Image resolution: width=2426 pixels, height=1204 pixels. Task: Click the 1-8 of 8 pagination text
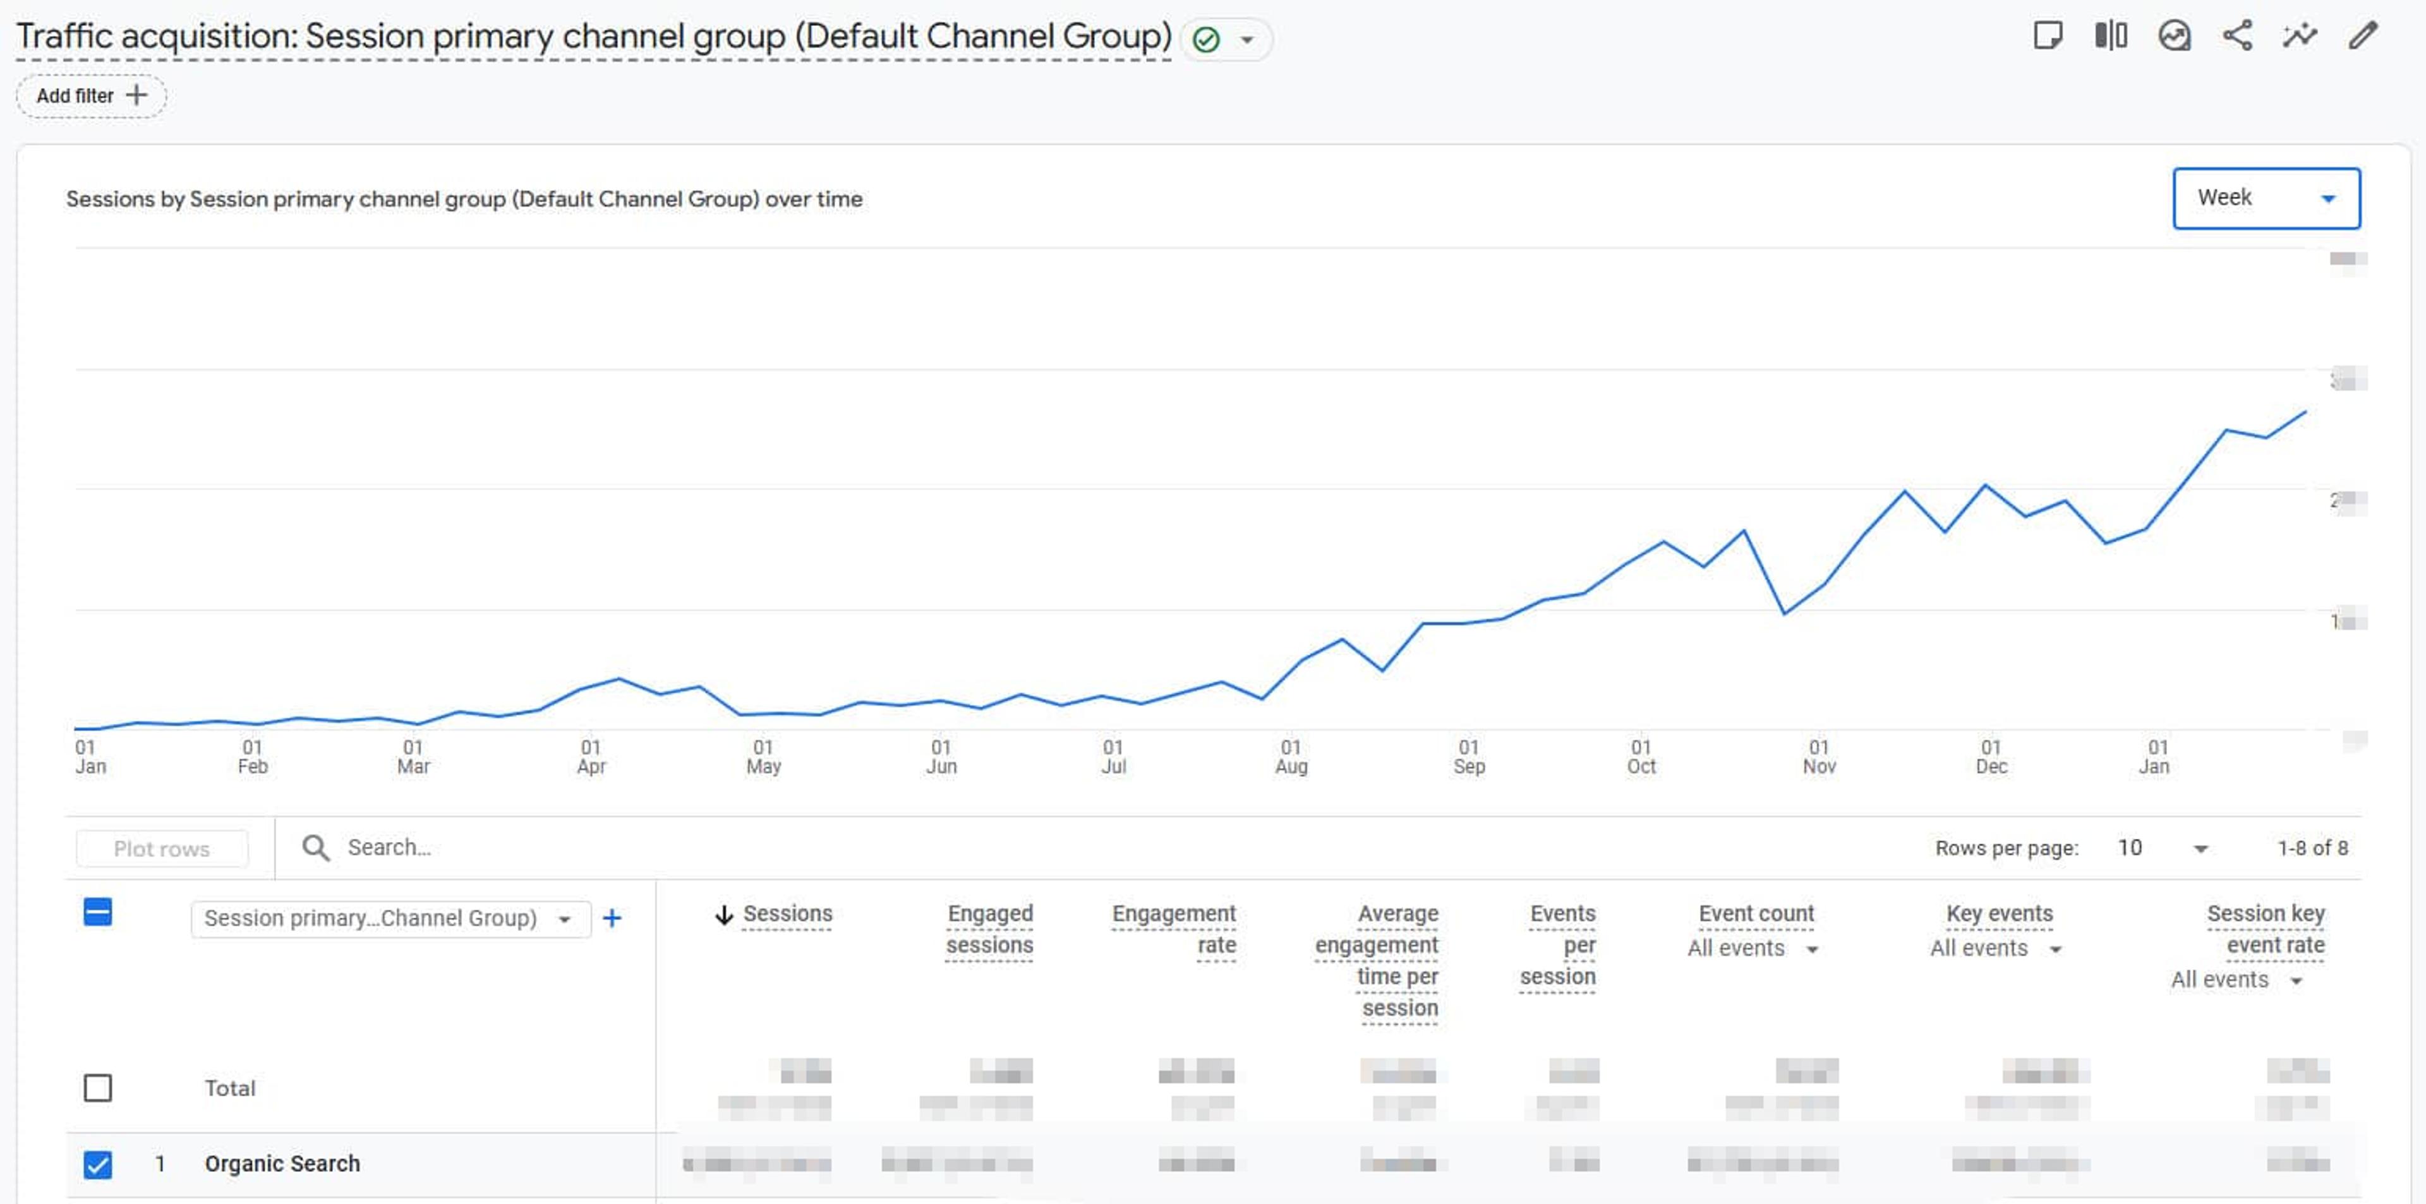click(x=2312, y=848)
